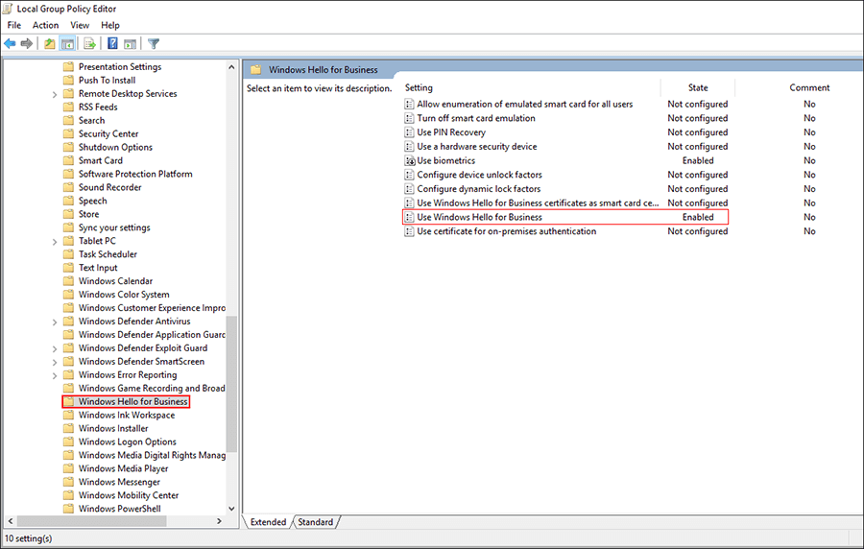This screenshot has width=864, height=549.
Task: Click the Windows Installer folder icon
Action: point(68,428)
